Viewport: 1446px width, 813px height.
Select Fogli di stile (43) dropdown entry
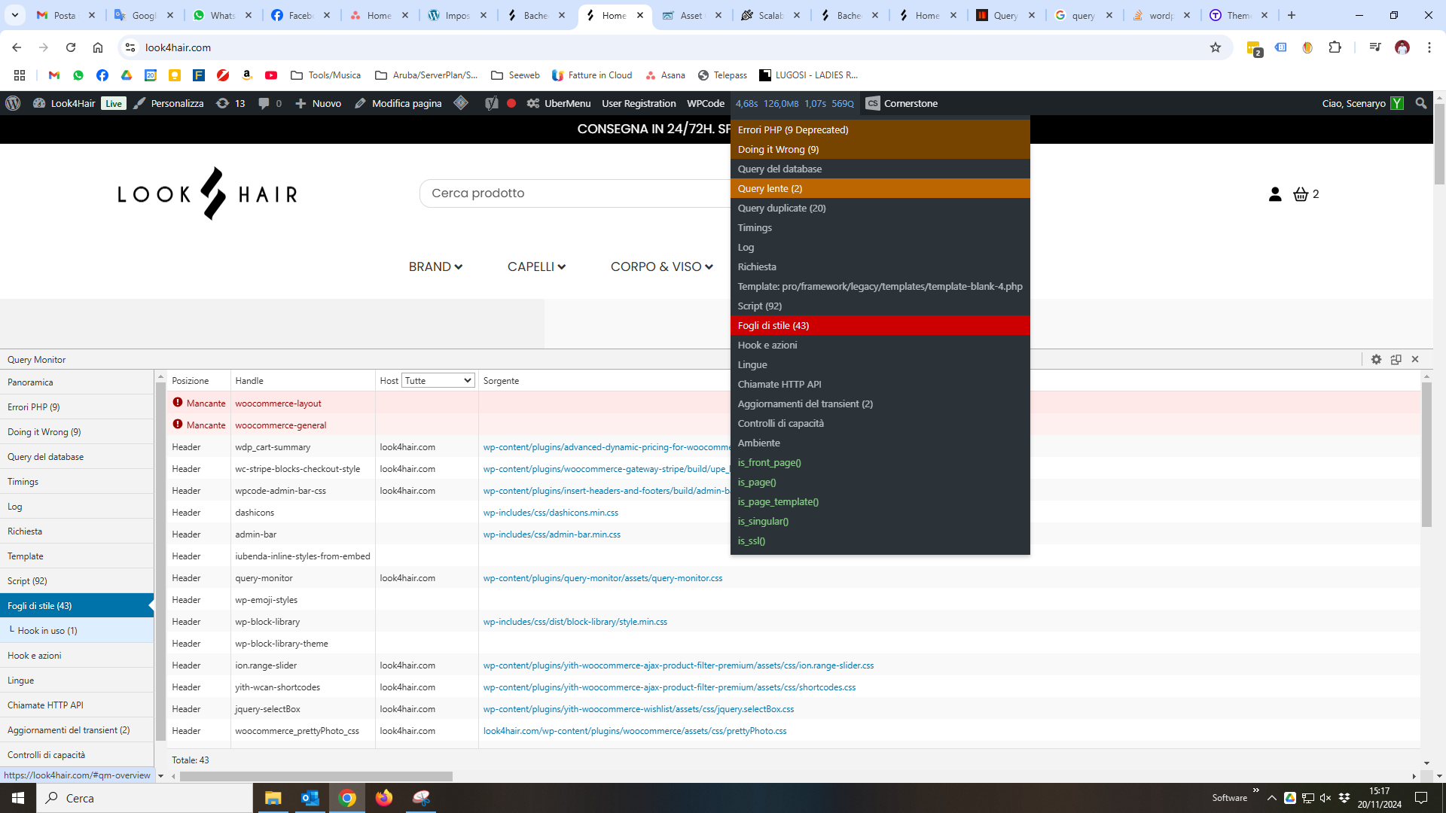[880, 325]
